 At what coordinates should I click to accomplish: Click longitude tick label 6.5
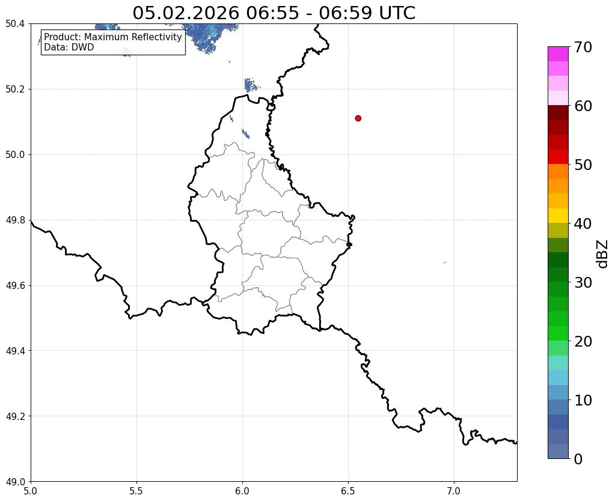coord(348,491)
